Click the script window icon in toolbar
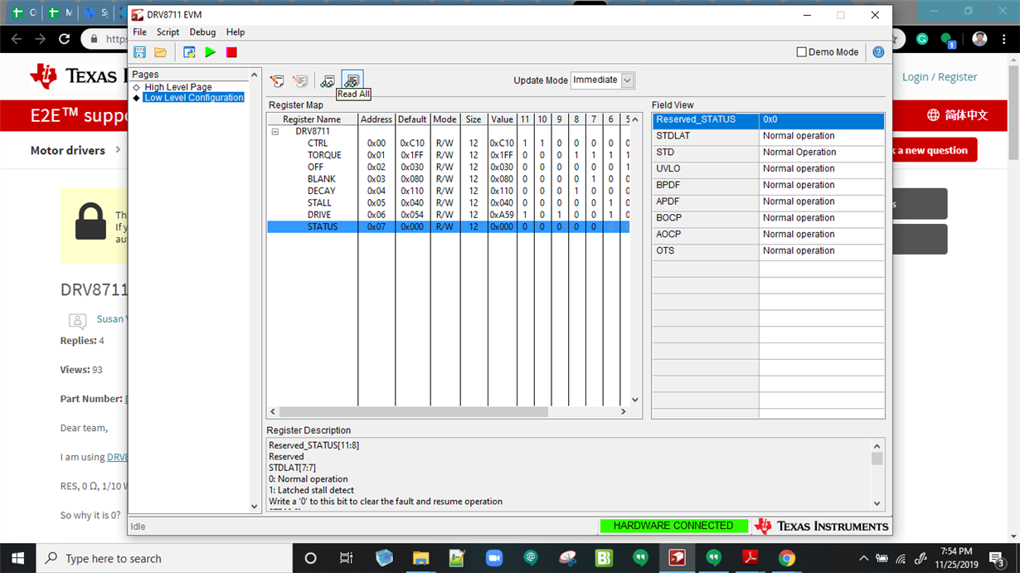This screenshot has width=1020, height=573. click(x=189, y=52)
